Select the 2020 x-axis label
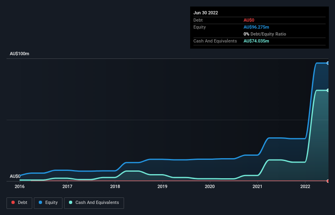 [x=210, y=186]
